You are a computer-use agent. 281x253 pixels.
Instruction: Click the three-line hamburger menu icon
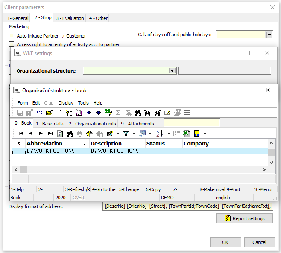pyautogui.click(x=187, y=113)
